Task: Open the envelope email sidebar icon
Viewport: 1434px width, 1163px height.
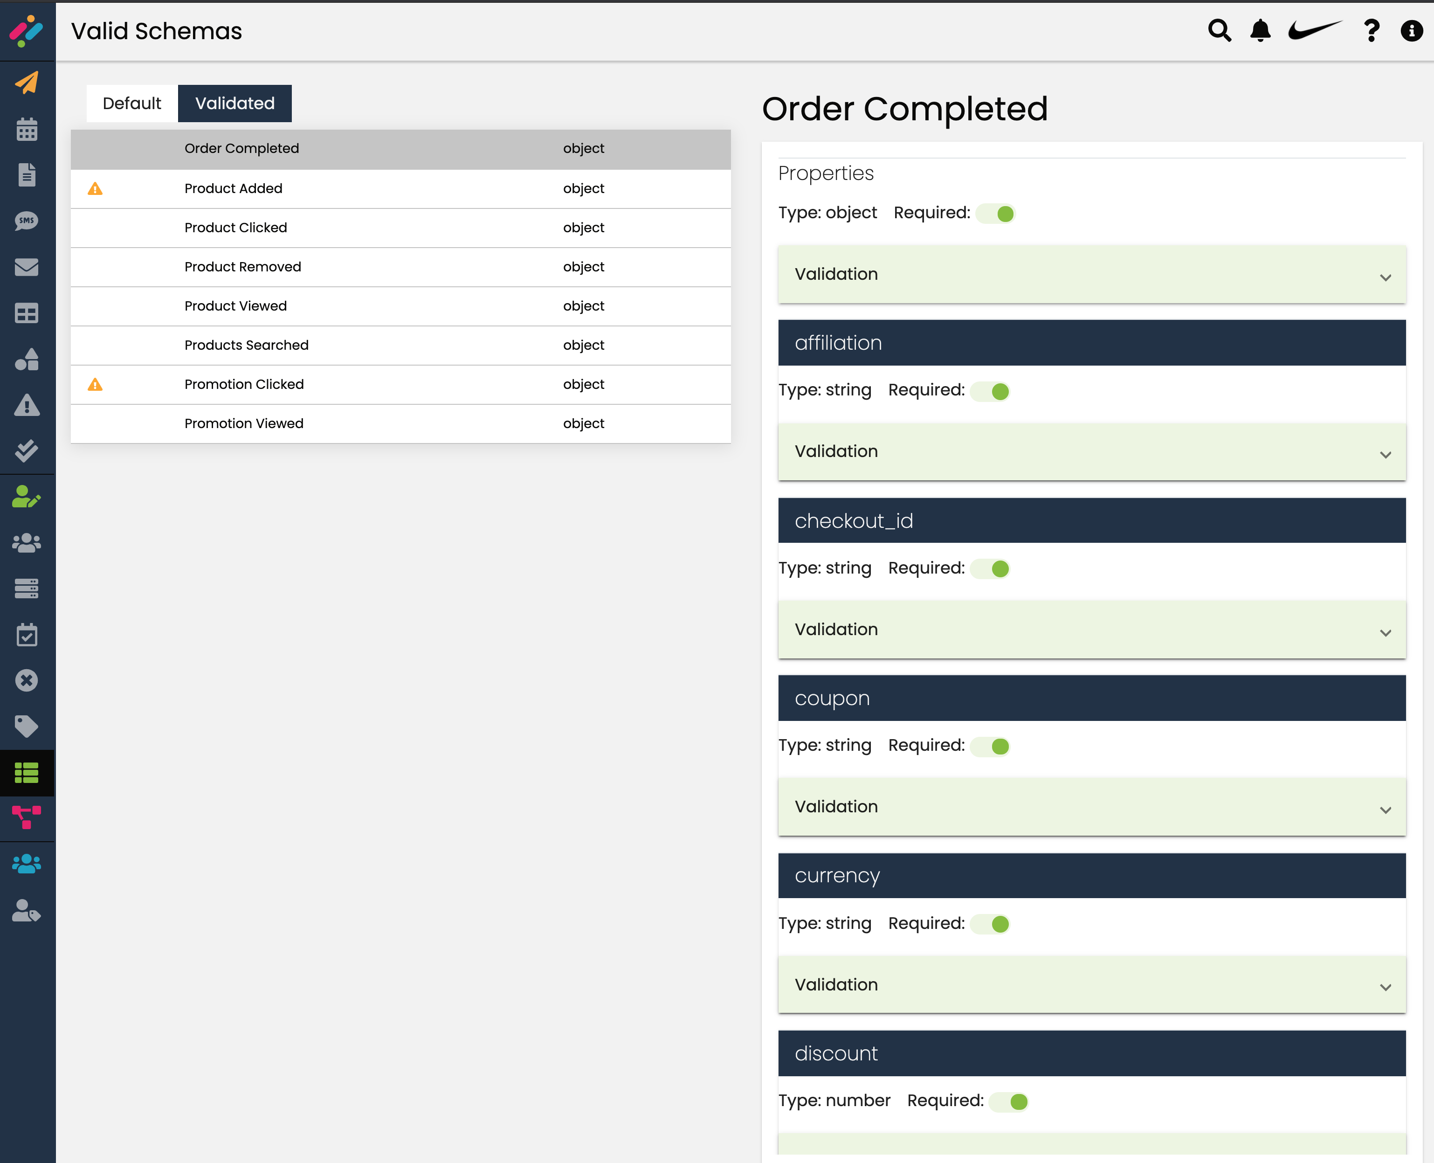Action: click(x=27, y=267)
